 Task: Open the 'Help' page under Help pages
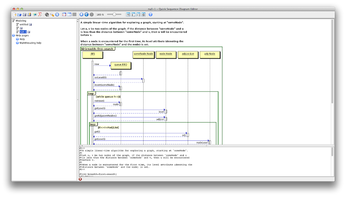(x=22, y=39)
